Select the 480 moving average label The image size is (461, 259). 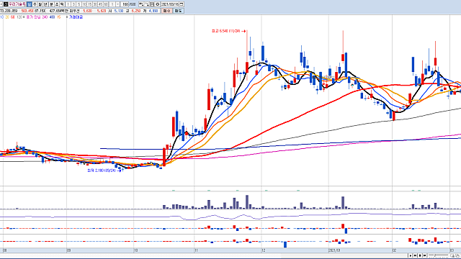pyautogui.click(x=52, y=17)
